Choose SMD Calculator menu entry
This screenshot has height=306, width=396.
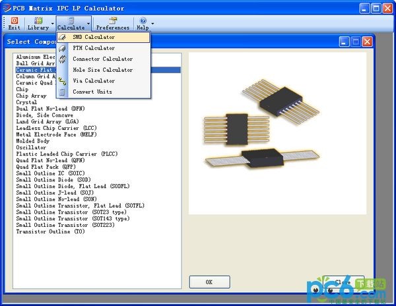coord(104,38)
